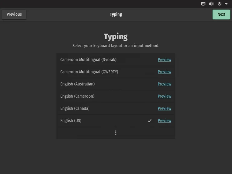Open Preview for English (Australian)
Image resolution: width=232 pixels, height=174 pixels.
pyautogui.click(x=164, y=84)
